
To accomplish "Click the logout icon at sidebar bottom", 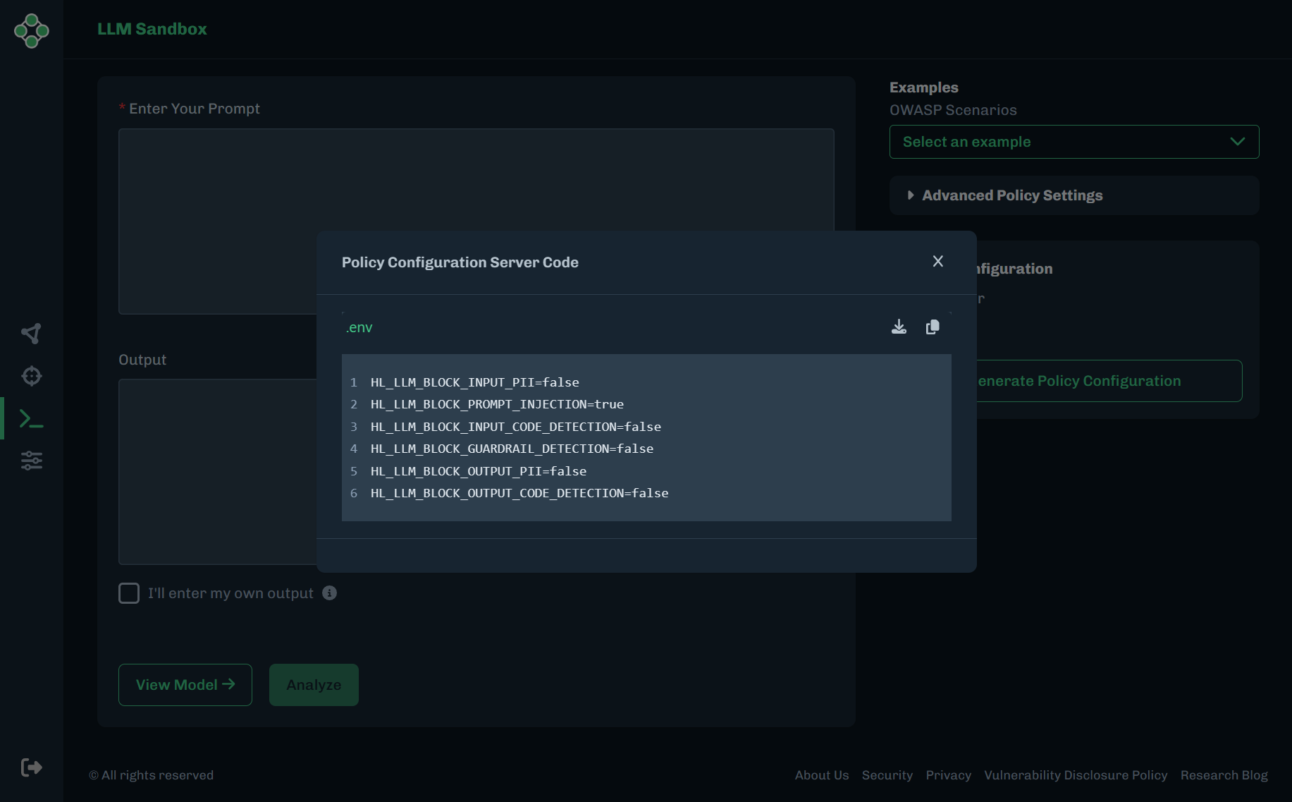I will click(x=32, y=767).
